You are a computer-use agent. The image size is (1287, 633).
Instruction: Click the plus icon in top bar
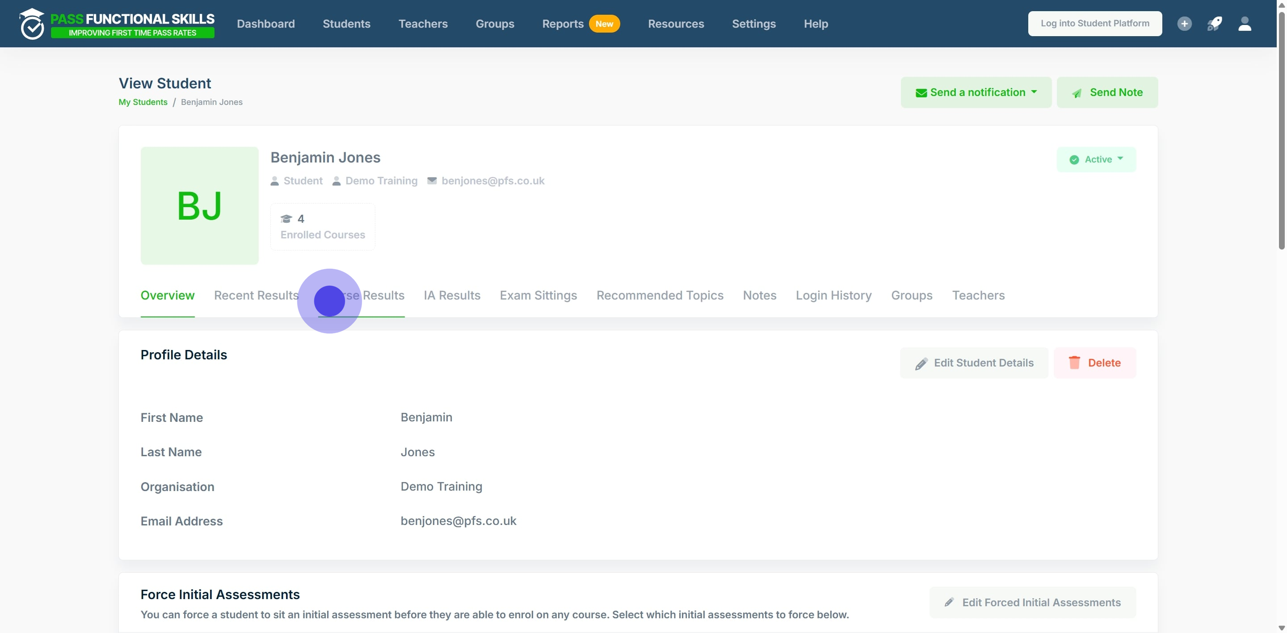1184,24
